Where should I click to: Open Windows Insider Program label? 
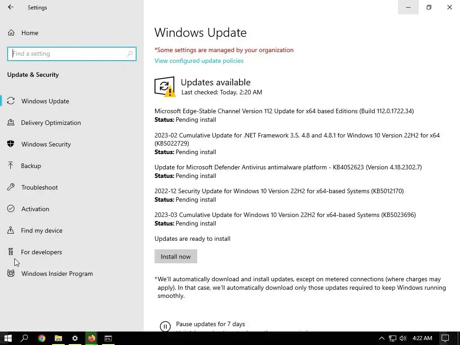[x=57, y=274]
